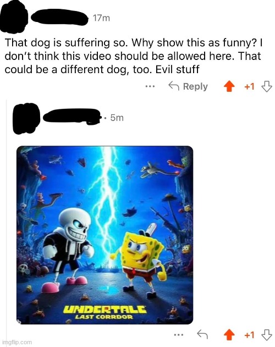Click the 17m timestamp permalink
The image size is (275, 347).
[x=101, y=18]
